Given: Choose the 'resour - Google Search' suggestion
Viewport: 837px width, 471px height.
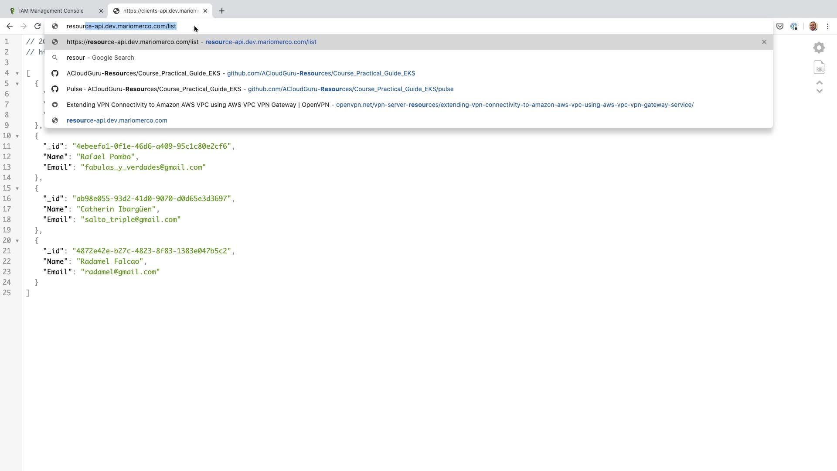Looking at the screenshot, I should [x=100, y=58].
